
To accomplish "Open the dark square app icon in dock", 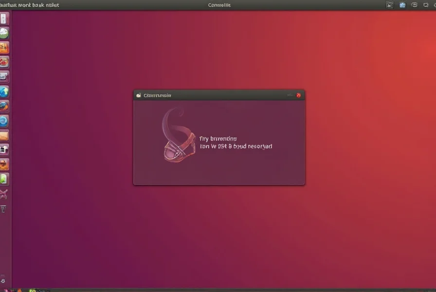I will (4, 149).
